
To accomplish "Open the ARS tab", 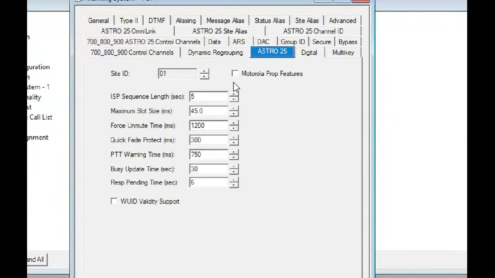I will [x=239, y=42].
